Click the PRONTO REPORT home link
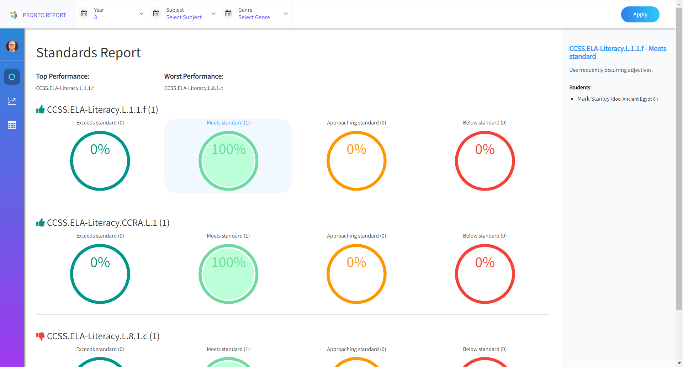The height and width of the screenshot is (367, 683). pos(44,15)
